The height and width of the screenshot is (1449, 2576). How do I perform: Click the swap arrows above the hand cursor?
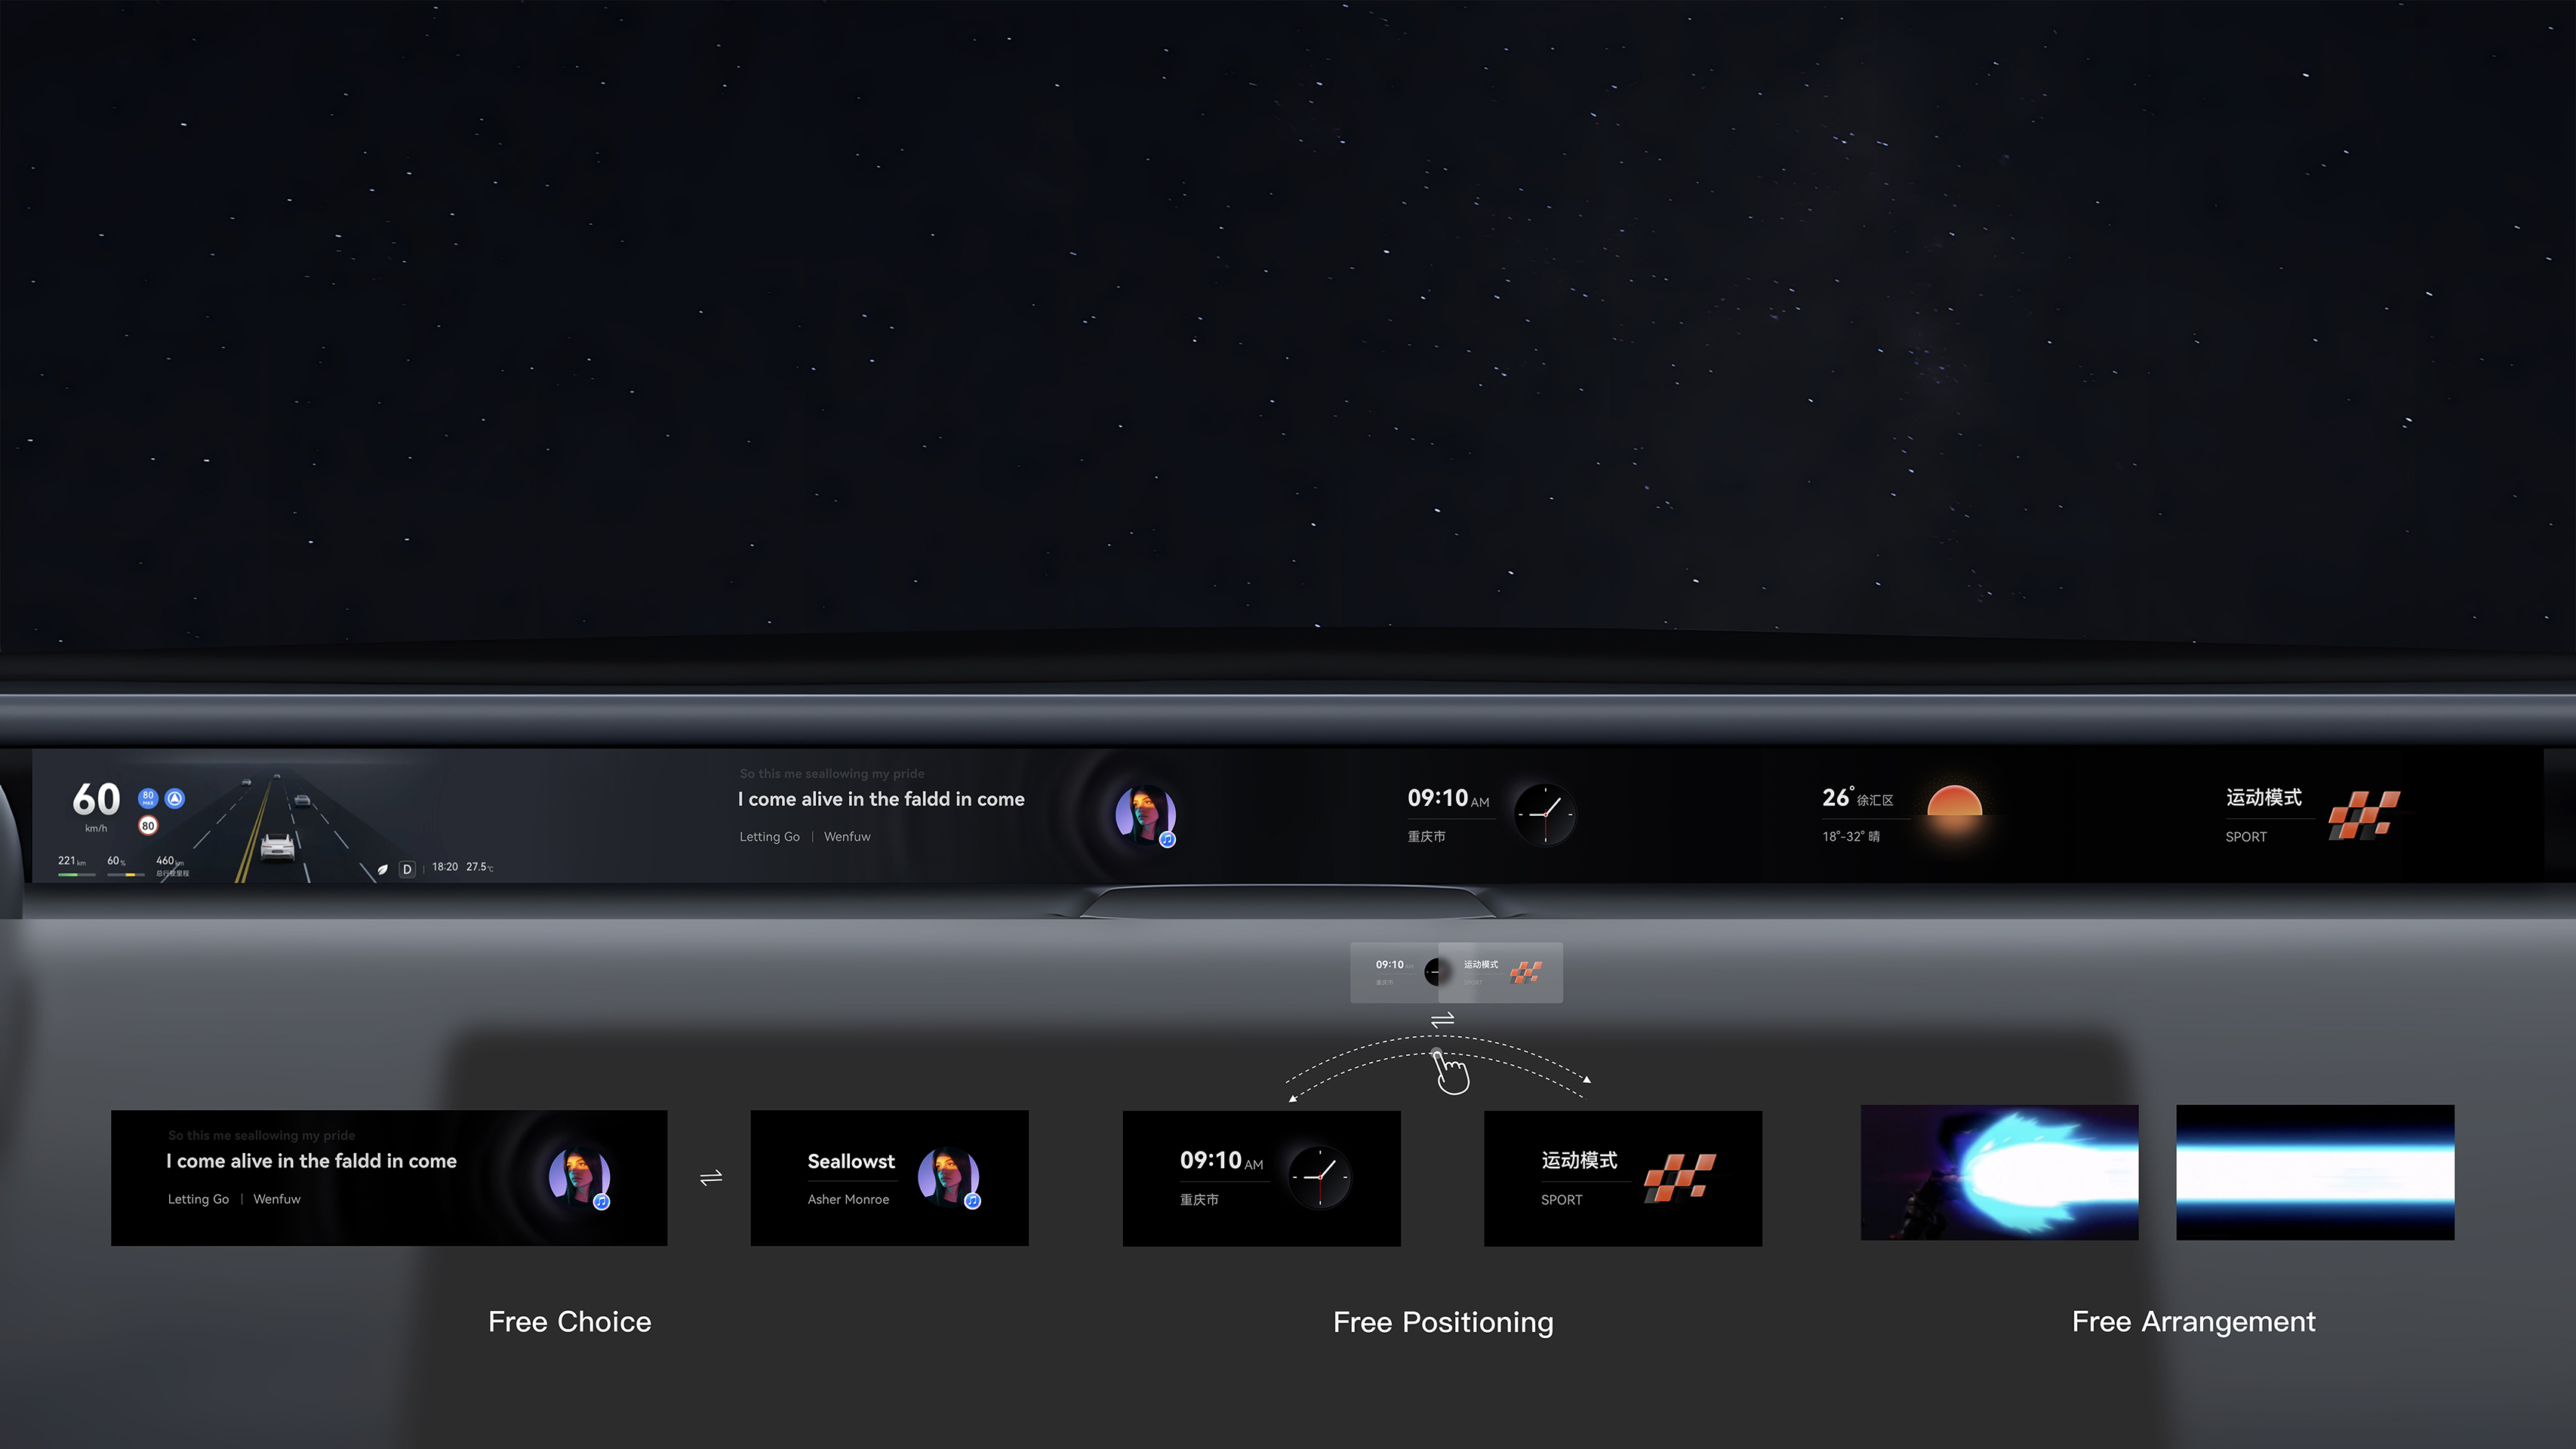coord(1442,1020)
